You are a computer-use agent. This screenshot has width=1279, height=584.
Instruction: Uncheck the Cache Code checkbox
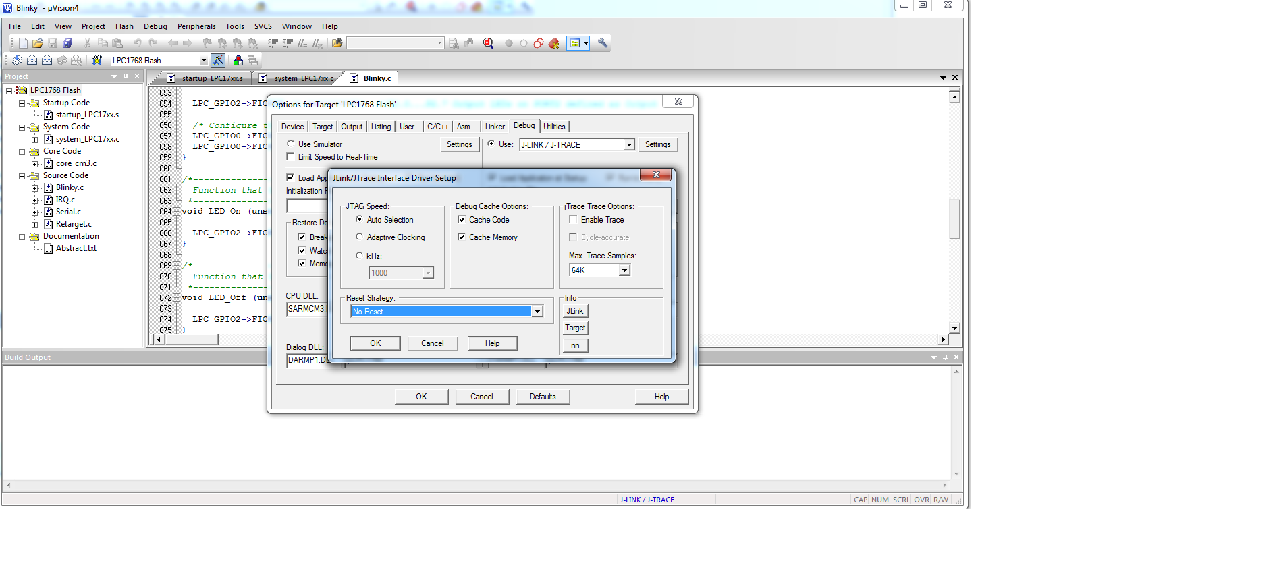[x=462, y=220]
